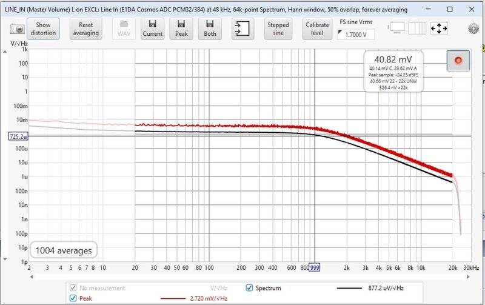Click the multi-column layout icon
Image resolution: width=485 pixels, height=305 pixels.
pyautogui.click(x=417, y=28)
